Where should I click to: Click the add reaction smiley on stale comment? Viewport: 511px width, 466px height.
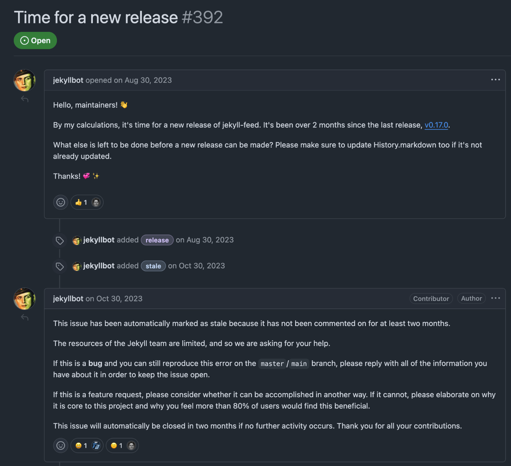point(61,445)
